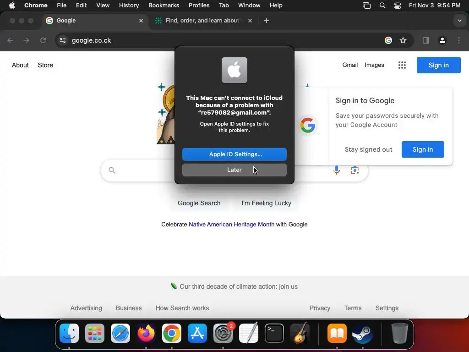Open TextEdit from the Dock
Screen dimensions: 469x352
click(x=249, y=333)
